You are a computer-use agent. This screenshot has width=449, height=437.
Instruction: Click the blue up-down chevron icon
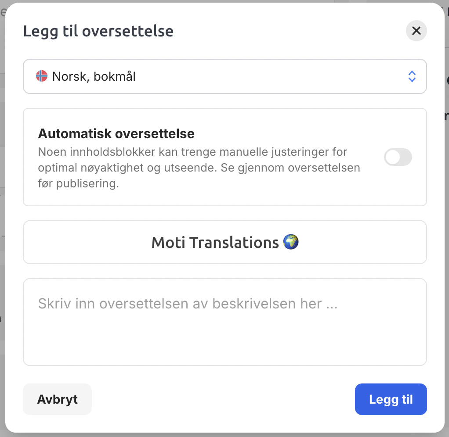412,76
